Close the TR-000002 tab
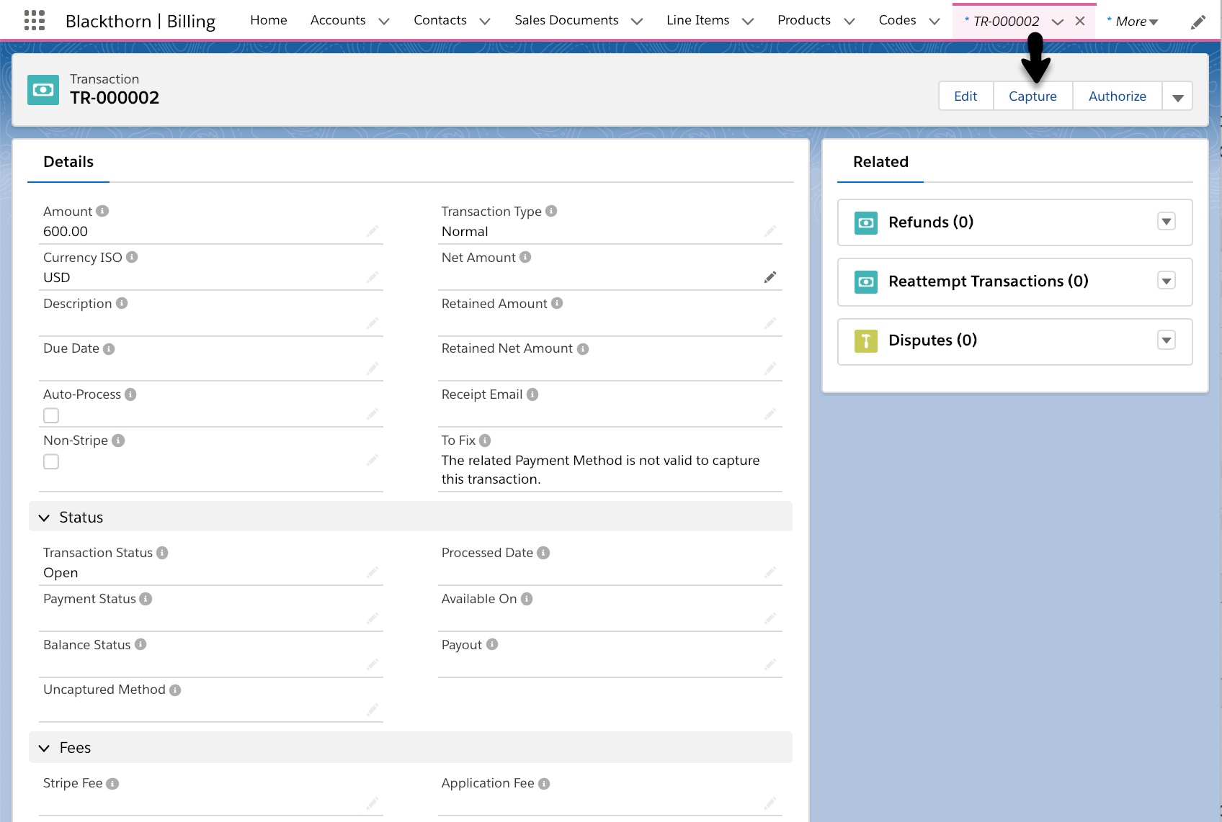This screenshot has height=822, width=1222. coord(1080,22)
